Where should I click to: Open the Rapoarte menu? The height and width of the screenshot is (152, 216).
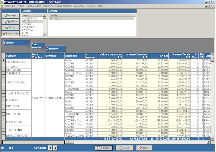48,6
